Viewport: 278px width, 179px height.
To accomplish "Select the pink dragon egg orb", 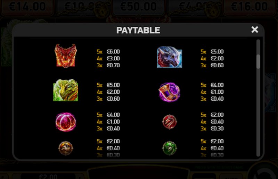I will [x=66, y=122].
